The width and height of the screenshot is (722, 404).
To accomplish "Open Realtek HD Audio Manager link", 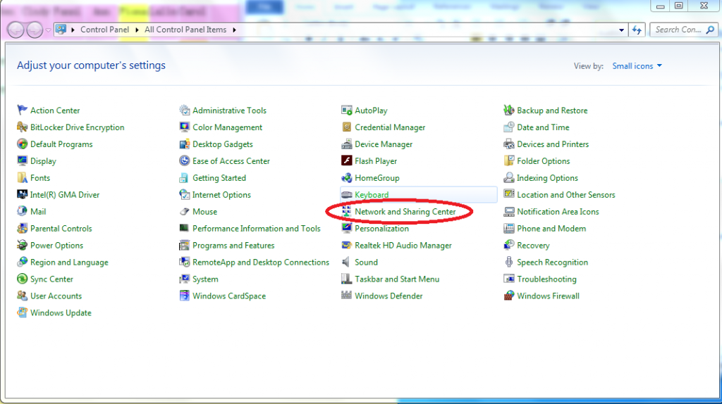I will coord(403,246).
